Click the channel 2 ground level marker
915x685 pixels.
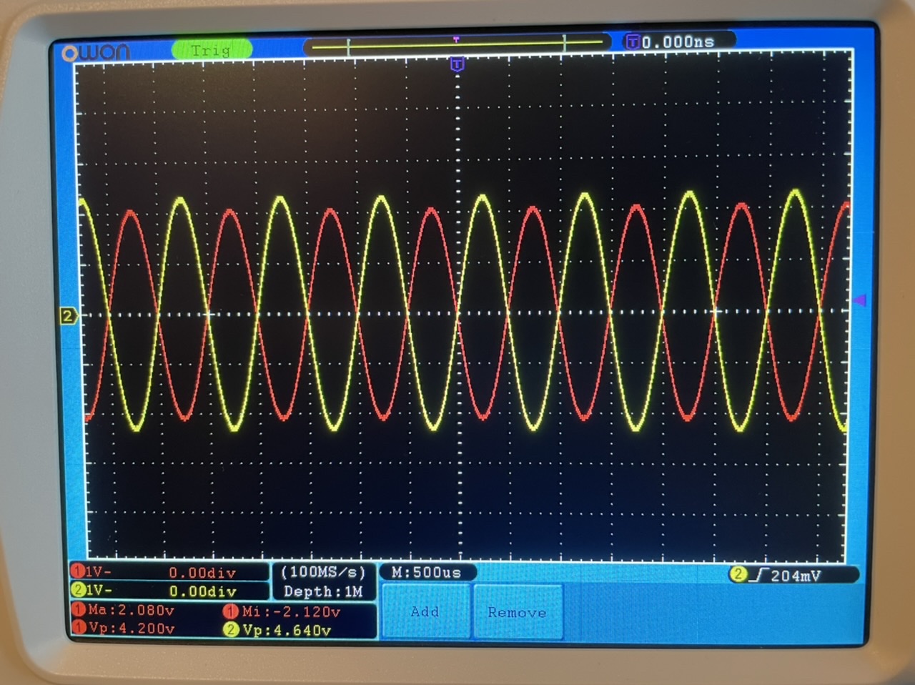[68, 315]
